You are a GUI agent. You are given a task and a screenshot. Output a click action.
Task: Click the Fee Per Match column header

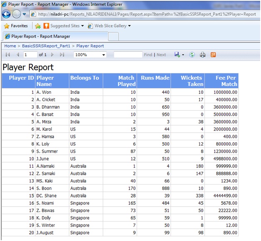tap(222, 81)
